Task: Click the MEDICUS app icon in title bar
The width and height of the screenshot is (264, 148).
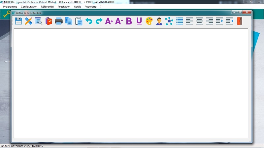Action: click(x=2, y=2)
